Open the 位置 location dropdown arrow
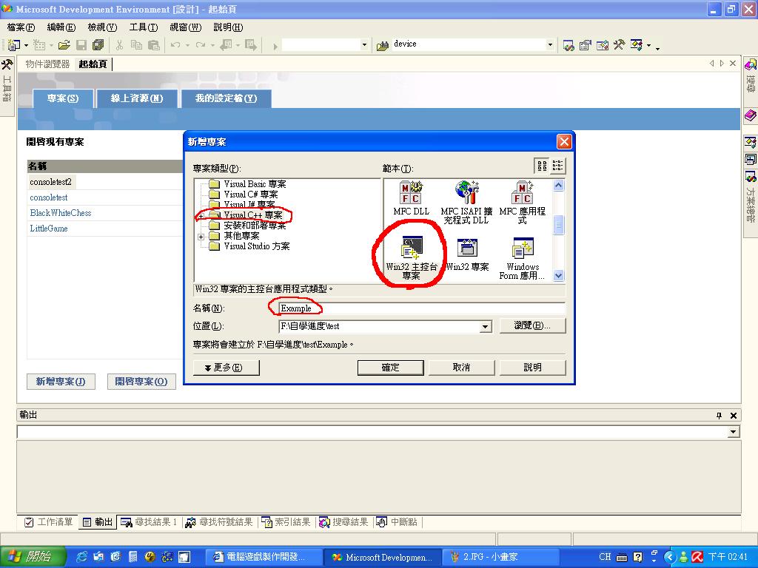Screen dimensions: 758x568 485,327
